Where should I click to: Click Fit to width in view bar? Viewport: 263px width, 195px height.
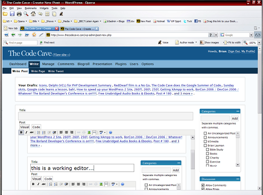232,42
